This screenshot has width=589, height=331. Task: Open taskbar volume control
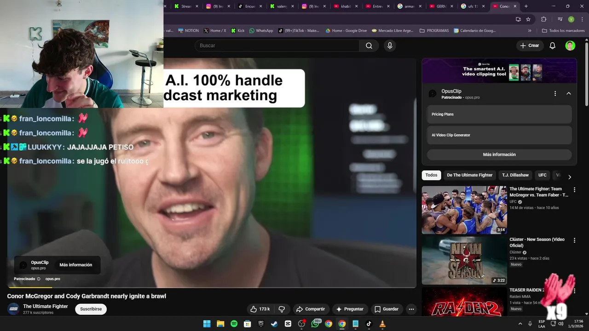[x=560, y=324]
